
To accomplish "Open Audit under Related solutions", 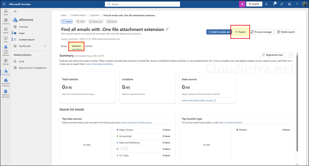I will [21, 61].
